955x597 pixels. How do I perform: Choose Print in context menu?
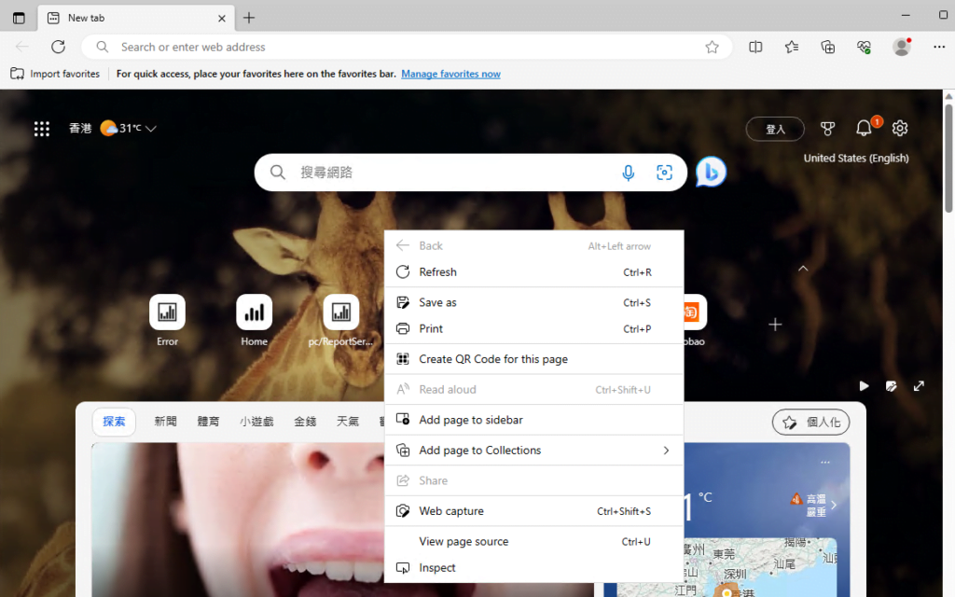point(534,329)
